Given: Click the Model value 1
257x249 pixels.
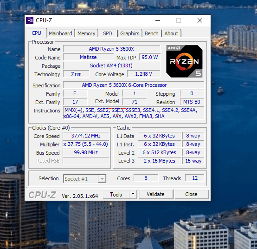Looking at the screenshot, I should (135, 93).
